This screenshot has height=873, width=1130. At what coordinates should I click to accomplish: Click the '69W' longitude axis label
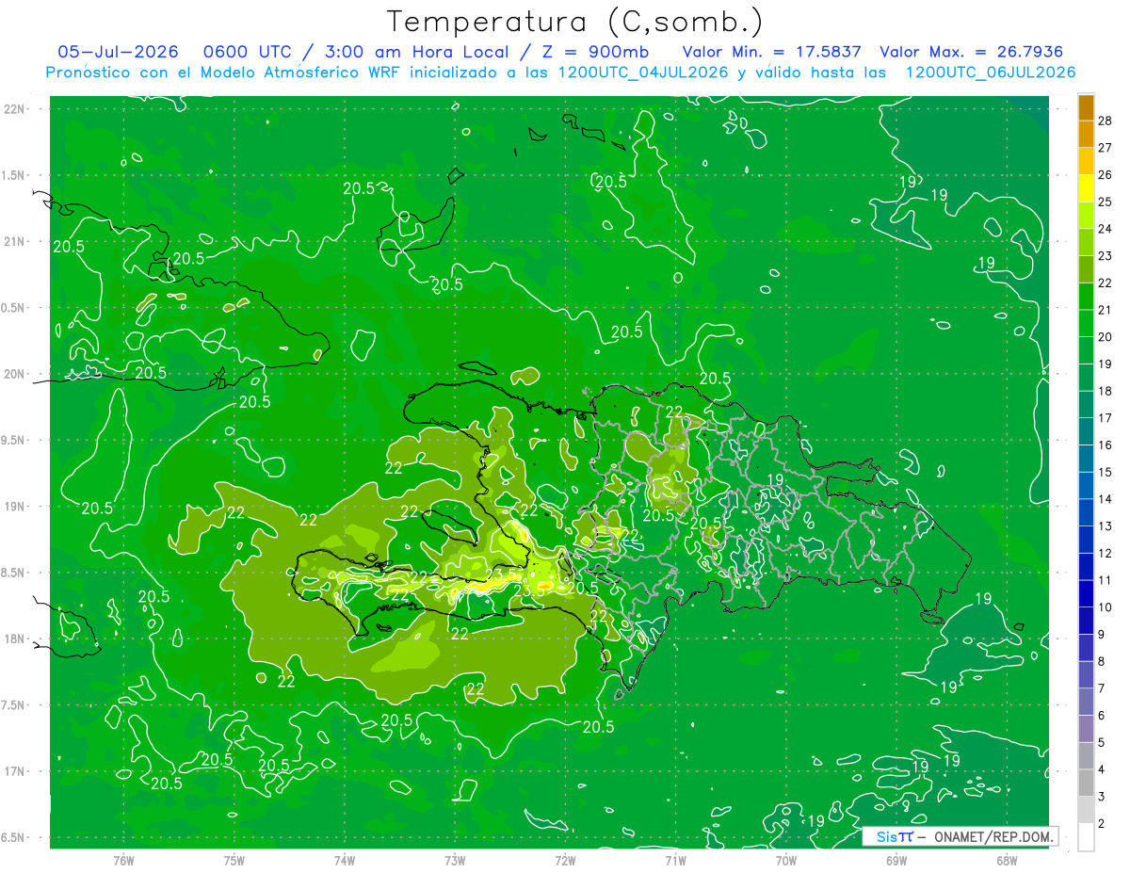pos(896,860)
